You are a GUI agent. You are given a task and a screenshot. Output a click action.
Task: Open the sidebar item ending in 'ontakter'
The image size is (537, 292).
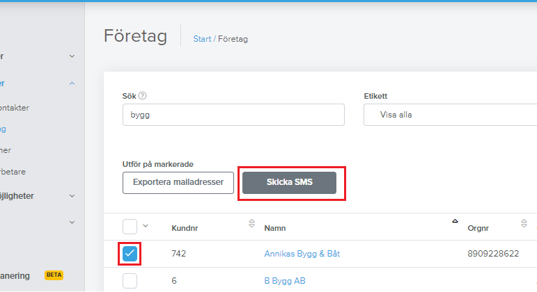[x=15, y=108]
